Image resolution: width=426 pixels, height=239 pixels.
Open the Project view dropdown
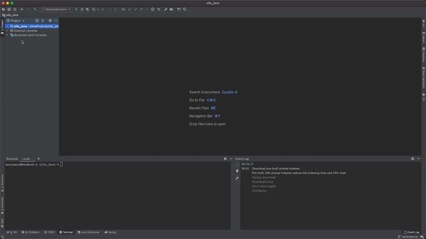click(x=16, y=21)
